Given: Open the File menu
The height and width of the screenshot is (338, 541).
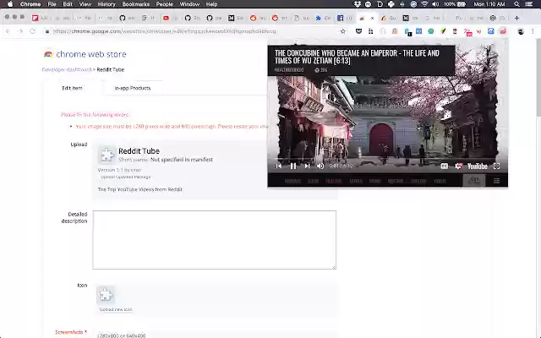Looking at the screenshot, I should 52,4.
